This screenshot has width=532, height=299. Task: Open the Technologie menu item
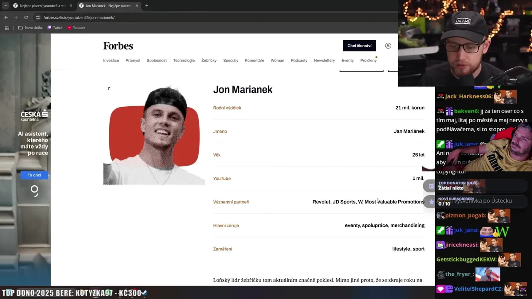[x=184, y=61]
